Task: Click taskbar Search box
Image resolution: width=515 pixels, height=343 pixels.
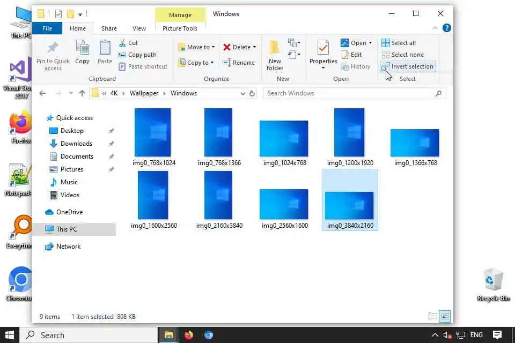Action: coord(89,335)
